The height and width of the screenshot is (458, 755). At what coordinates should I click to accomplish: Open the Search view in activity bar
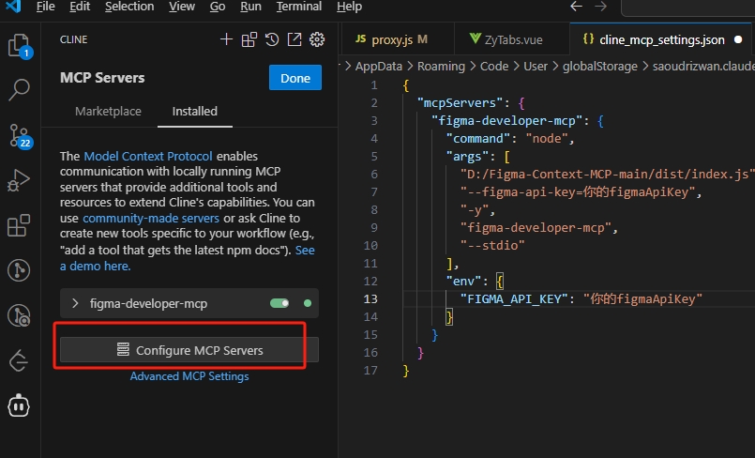(x=20, y=89)
